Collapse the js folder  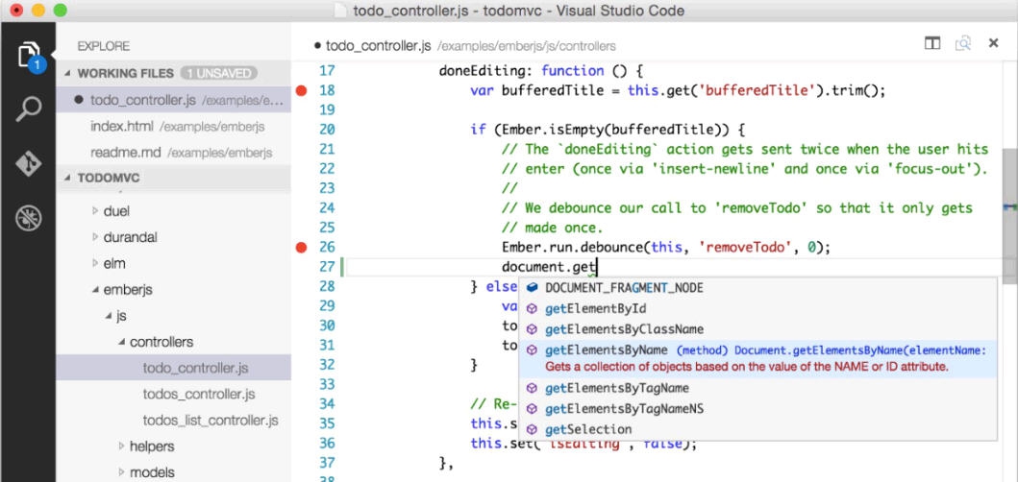[109, 316]
